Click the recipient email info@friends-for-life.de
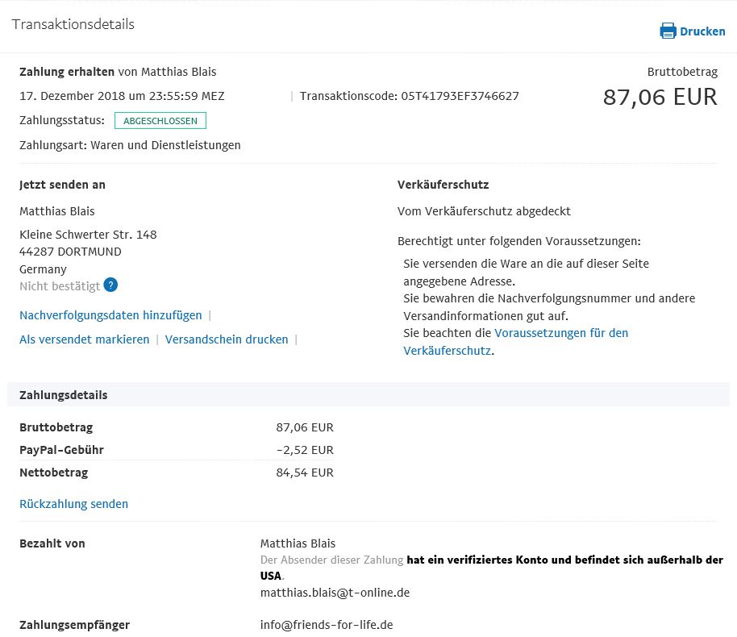Viewport: 737px width, 637px height. [x=327, y=625]
